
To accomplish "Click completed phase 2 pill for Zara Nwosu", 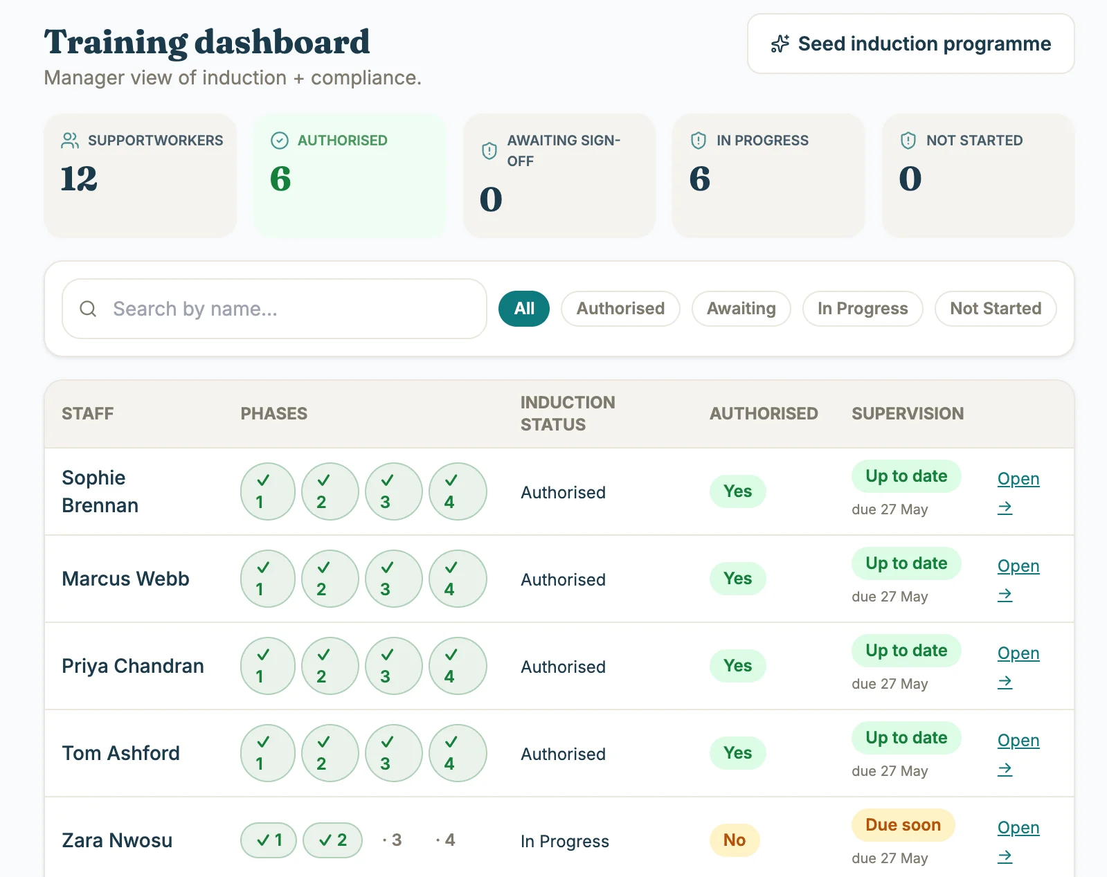I will click(333, 840).
